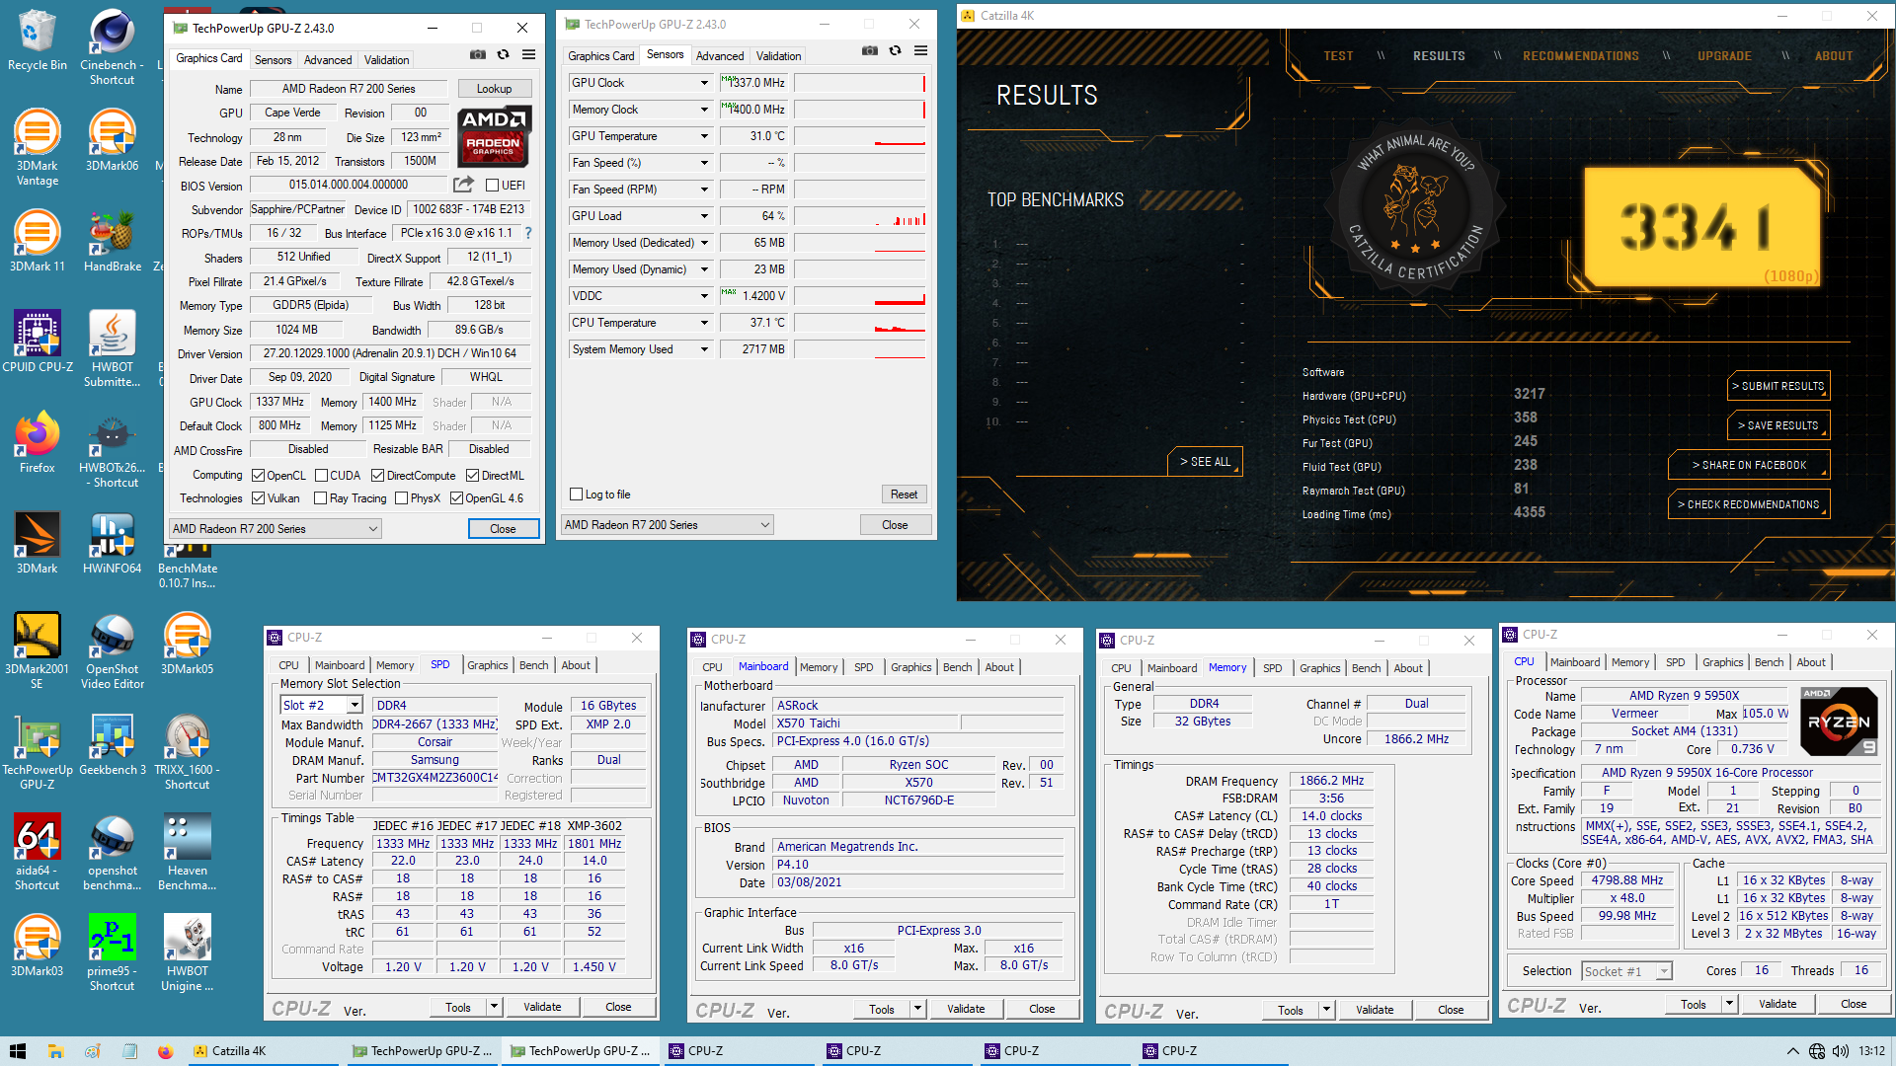Open the Heaven Benchmark desktop icon

pos(187,852)
